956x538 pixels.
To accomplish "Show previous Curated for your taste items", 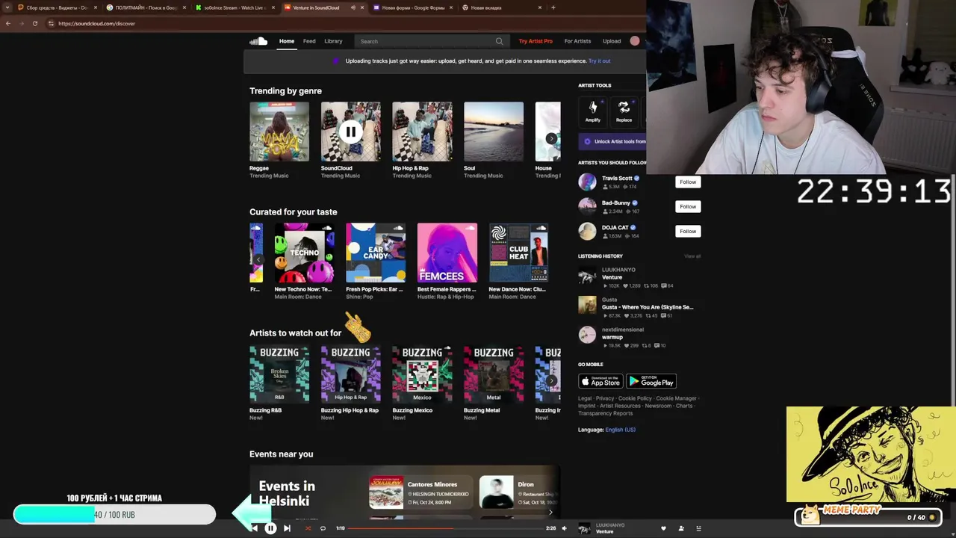I will 258,259.
